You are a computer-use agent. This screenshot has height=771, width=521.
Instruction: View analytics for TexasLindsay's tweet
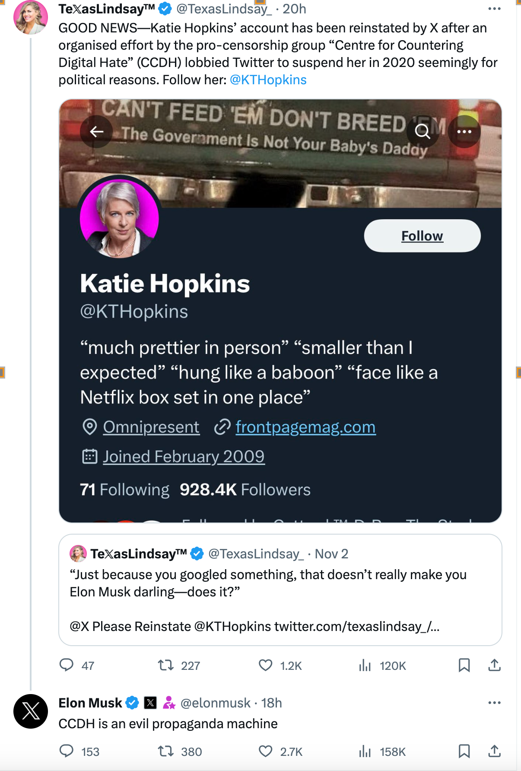[365, 665]
